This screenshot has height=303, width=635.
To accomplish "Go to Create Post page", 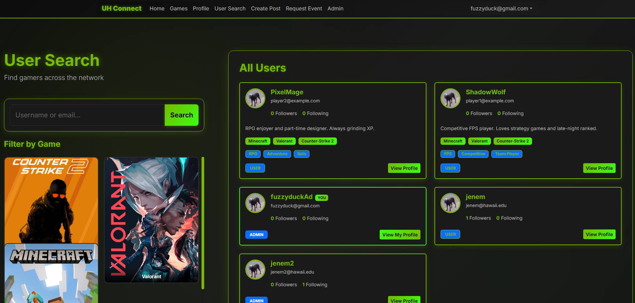I will pyautogui.click(x=265, y=8).
